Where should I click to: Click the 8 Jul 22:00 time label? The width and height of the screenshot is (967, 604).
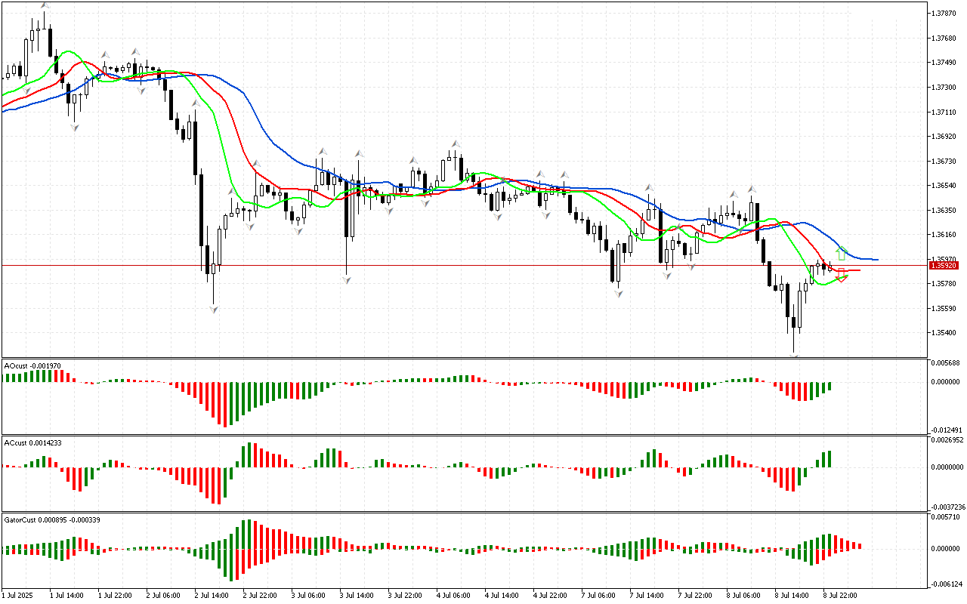[839, 595]
